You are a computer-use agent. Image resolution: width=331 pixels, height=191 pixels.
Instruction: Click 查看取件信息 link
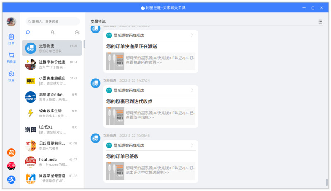[x=140, y=117]
